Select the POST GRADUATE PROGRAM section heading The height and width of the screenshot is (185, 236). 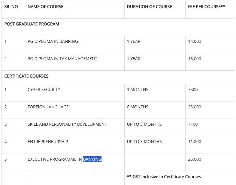click(x=32, y=24)
